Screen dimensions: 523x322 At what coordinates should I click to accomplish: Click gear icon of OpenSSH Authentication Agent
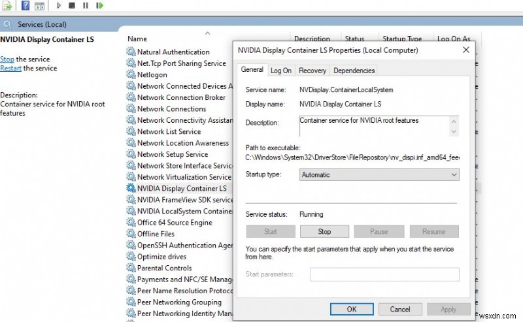pos(131,245)
